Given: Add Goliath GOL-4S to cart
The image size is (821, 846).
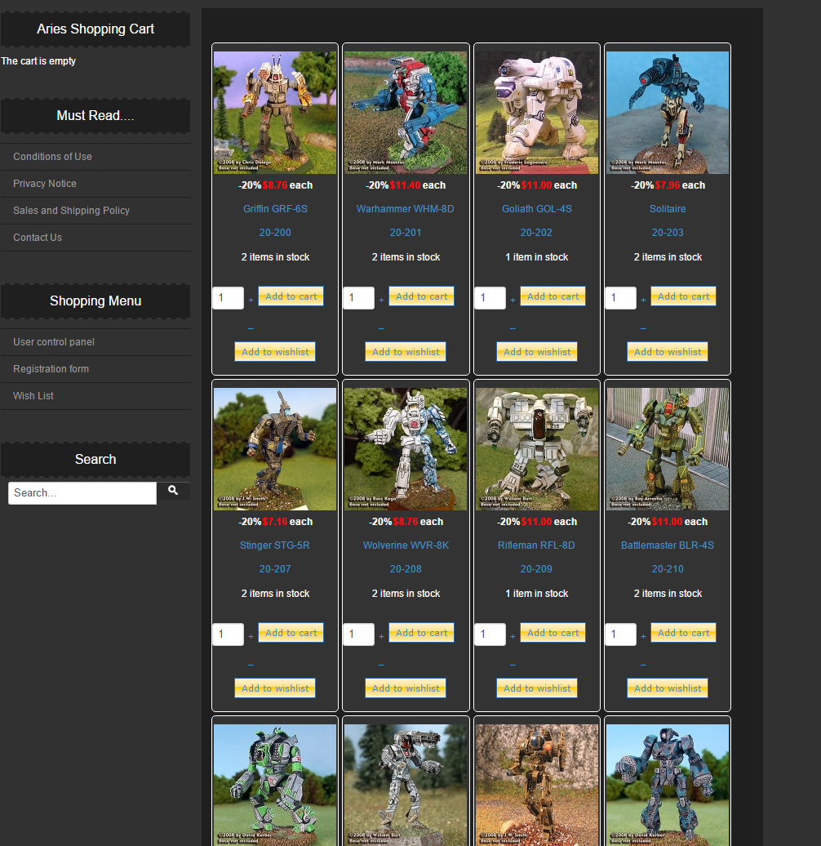Looking at the screenshot, I should click(553, 296).
